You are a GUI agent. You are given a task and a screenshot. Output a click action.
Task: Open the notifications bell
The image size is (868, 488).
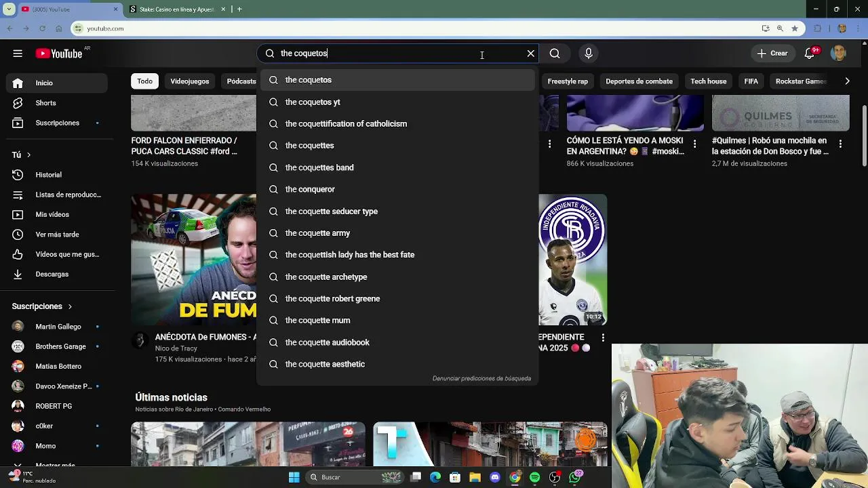tap(810, 54)
